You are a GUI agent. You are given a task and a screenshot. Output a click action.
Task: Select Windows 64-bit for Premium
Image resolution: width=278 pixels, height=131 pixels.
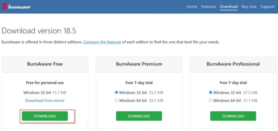pos(116,100)
